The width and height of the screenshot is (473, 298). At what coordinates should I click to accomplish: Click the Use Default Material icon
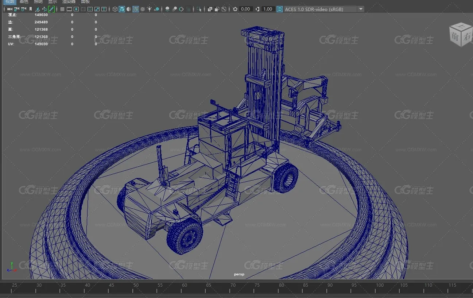129,9
